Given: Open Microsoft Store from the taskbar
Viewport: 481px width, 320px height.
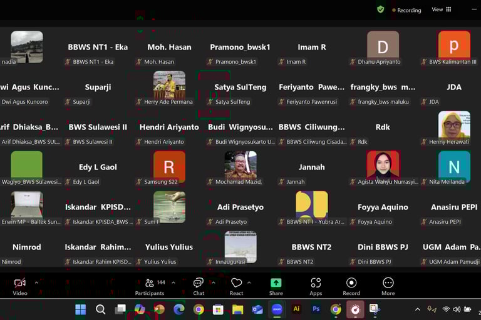Looking at the screenshot, I should 218,309.
